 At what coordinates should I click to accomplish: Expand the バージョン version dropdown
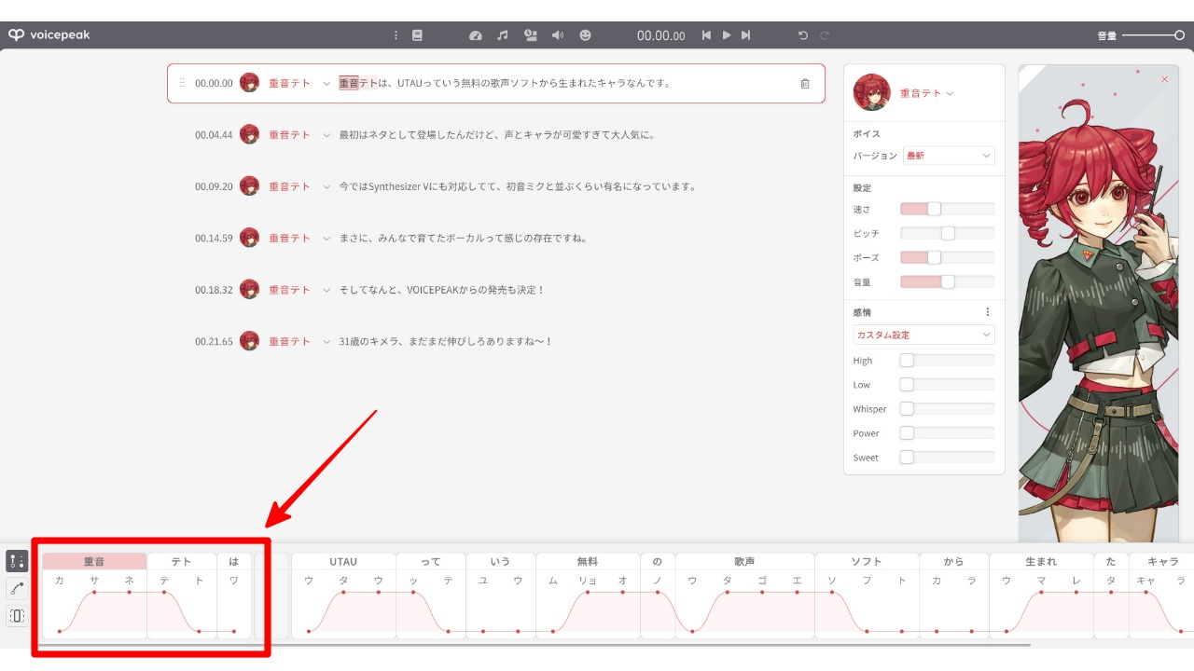click(948, 156)
